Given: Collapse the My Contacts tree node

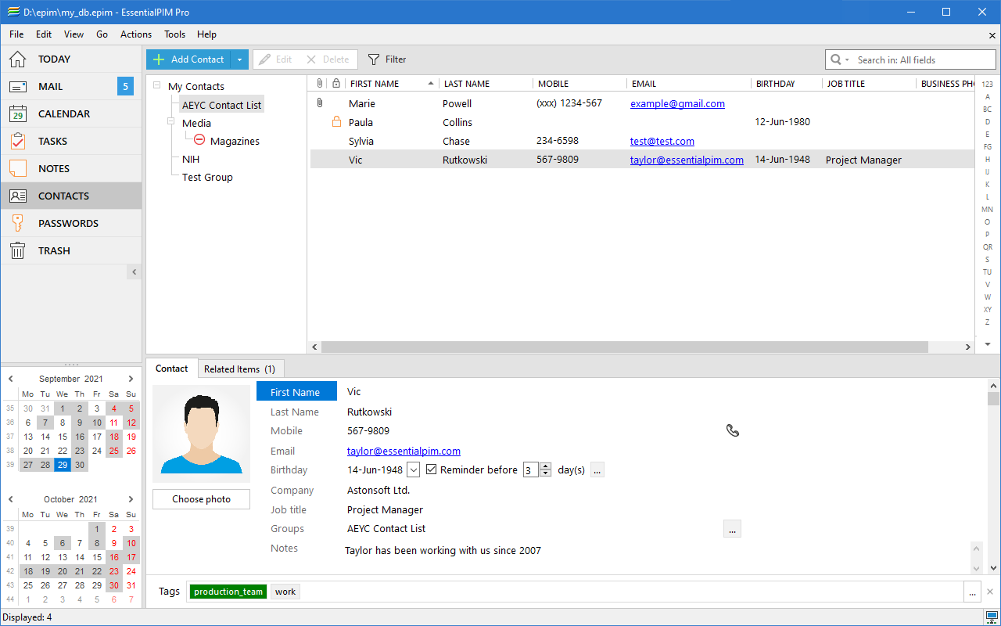Looking at the screenshot, I should (156, 86).
